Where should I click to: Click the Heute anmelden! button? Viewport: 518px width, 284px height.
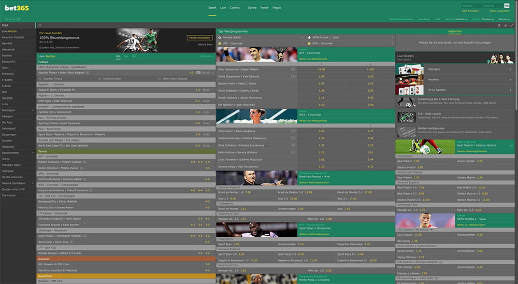coord(200,38)
